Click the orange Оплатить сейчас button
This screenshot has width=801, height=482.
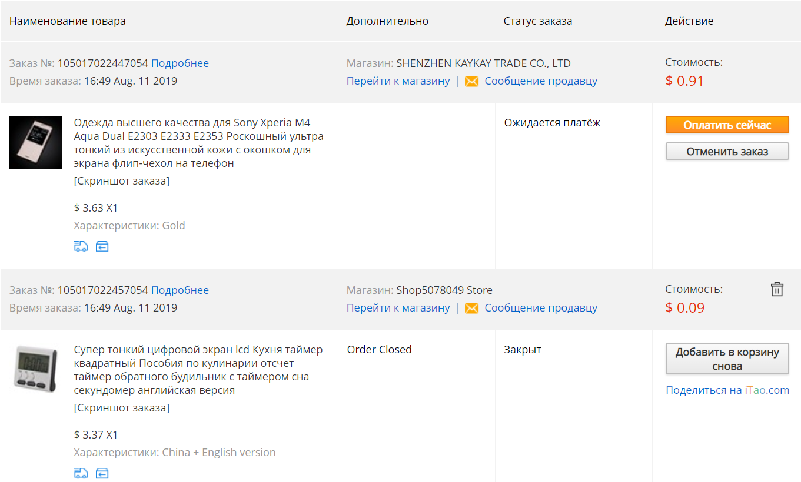coord(727,125)
